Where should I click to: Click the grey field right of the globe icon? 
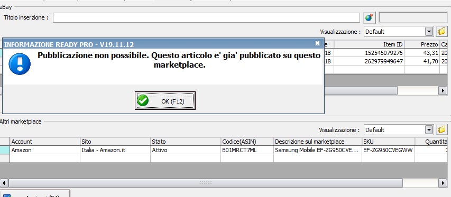413,17
